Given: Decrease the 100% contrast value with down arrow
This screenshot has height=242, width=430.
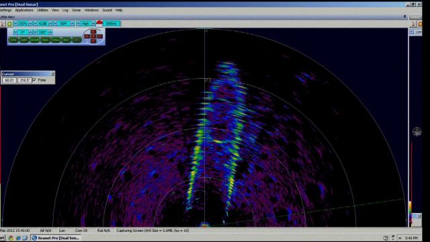Looking at the screenshot, I should point(15,24).
